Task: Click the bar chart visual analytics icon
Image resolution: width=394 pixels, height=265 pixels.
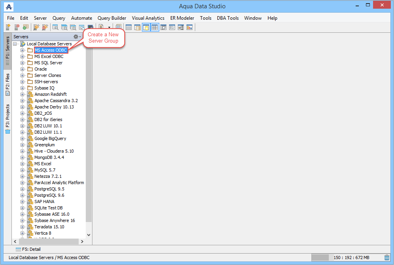Action: (189, 27)
